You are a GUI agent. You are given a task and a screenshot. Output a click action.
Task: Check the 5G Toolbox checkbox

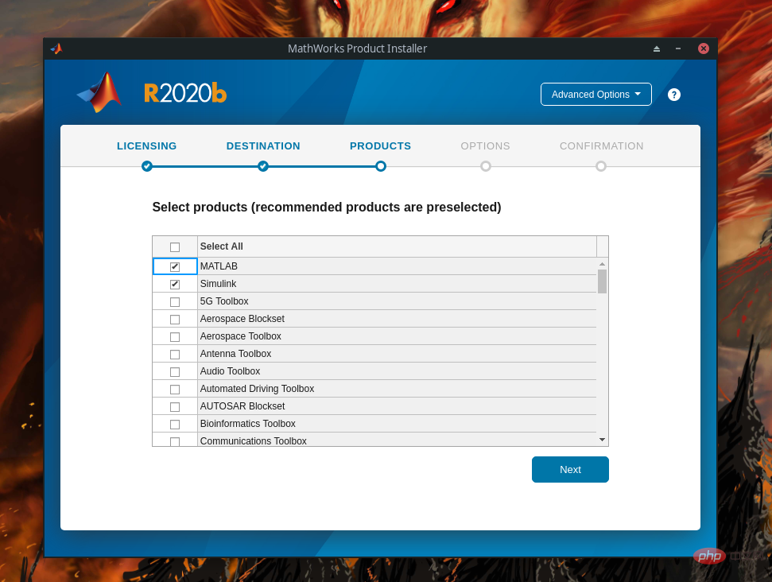[x=175, y=302]
